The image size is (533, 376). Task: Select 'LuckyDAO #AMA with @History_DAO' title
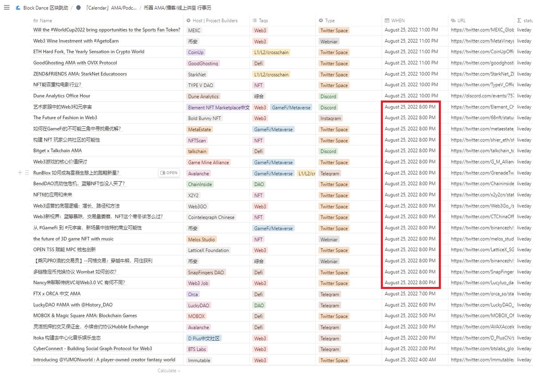[73, 305]
